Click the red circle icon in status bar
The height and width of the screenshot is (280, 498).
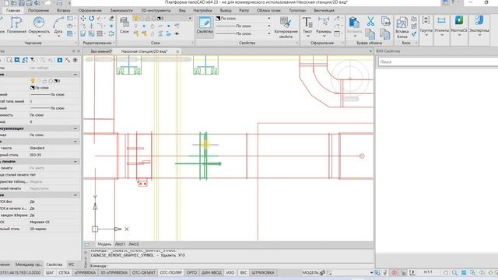point(395,273)
